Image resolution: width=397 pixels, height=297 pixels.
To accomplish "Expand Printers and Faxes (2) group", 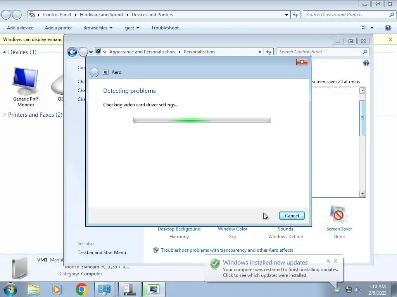I will [x=5, y=114].
